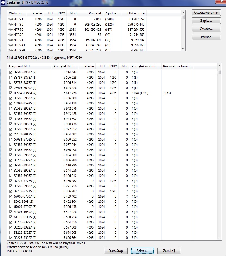Click the MFT start value 5 968 476
Screen dimensions: 226x256
pos(70,124)
